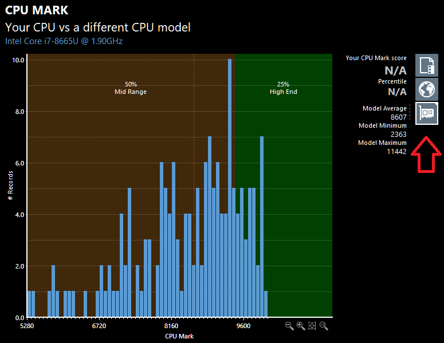The width and height of the screenshot is (444, 343).
Task: Choose the hardware card model comparison icon
Action: tap(427, 113)
